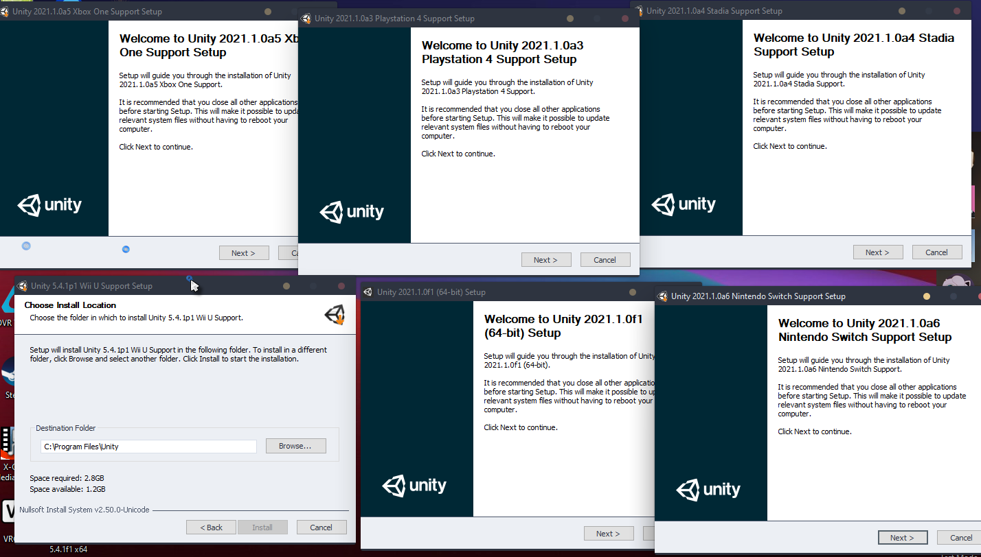Cancel the Wii U Support Setup
This screenshot has height=557, width=981.
[322, 528]
